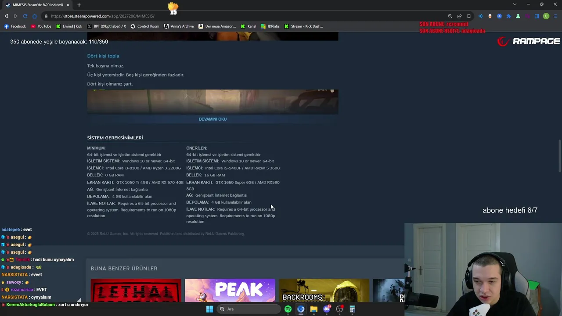Open the extensions puzzle icon
The image size is (562, 316).
508,16
